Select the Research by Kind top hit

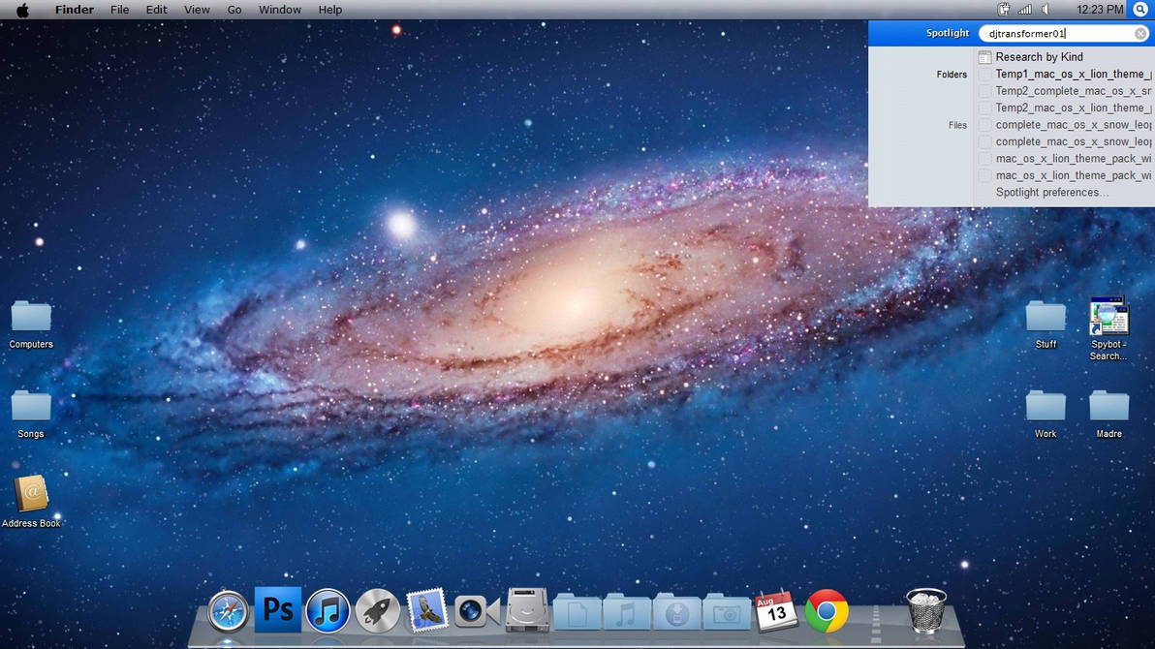(1040, 56)
